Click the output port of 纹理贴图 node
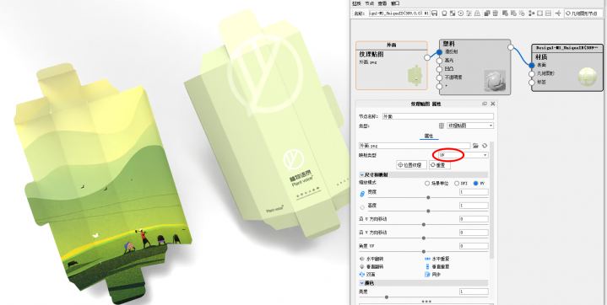This screenshot has height=305, width=607. [x=426, y=57]
